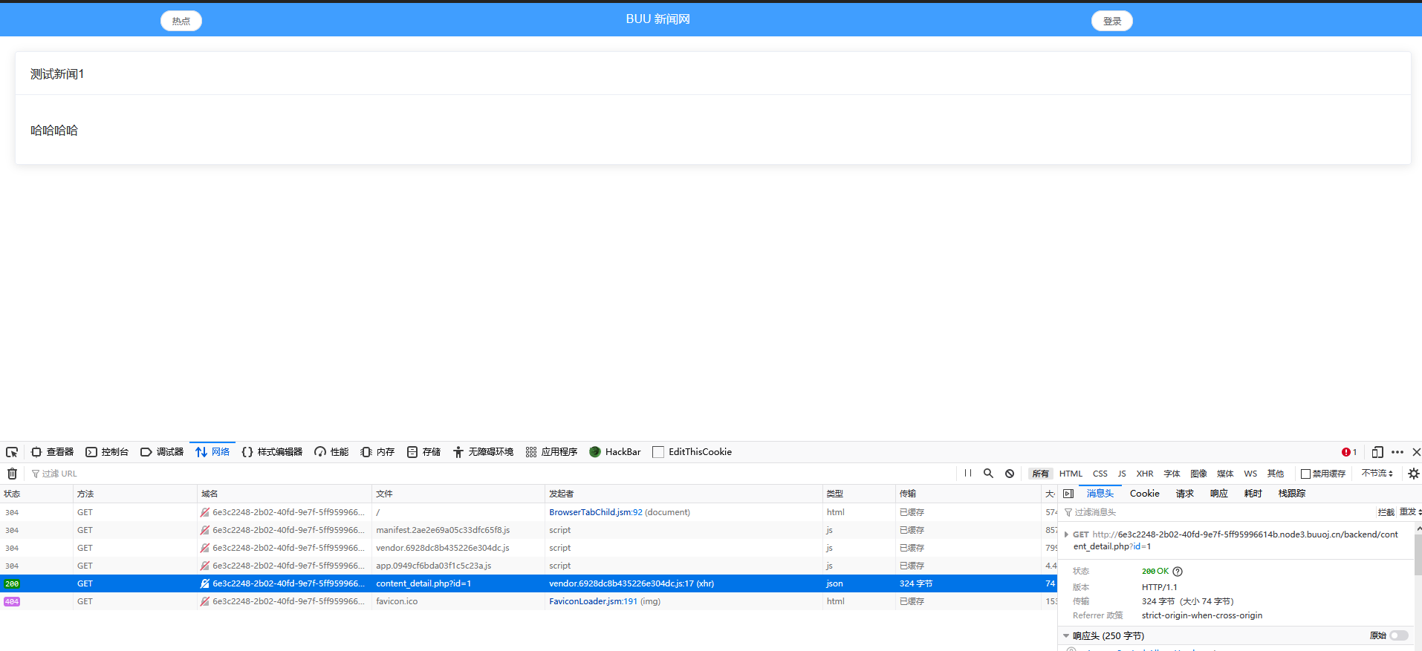The image size is (1422, 651).
Task: Open the 应用程序 application panel
Action: click(551, 452)
